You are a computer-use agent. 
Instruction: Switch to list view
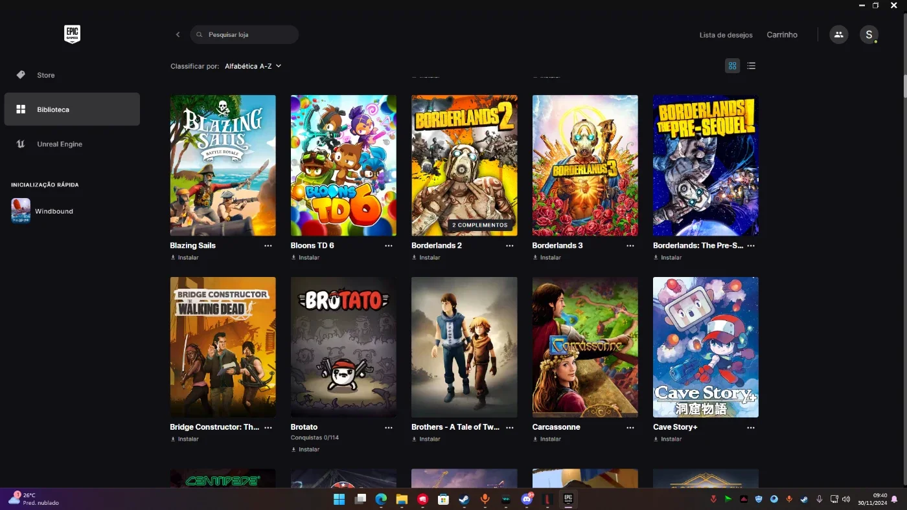(x=751, y=65)
